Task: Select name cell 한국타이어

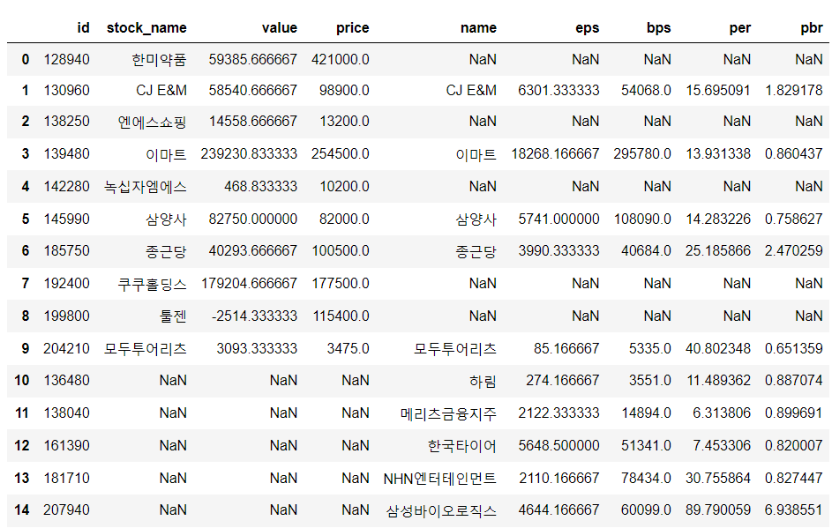Action: tap(462, 446)
